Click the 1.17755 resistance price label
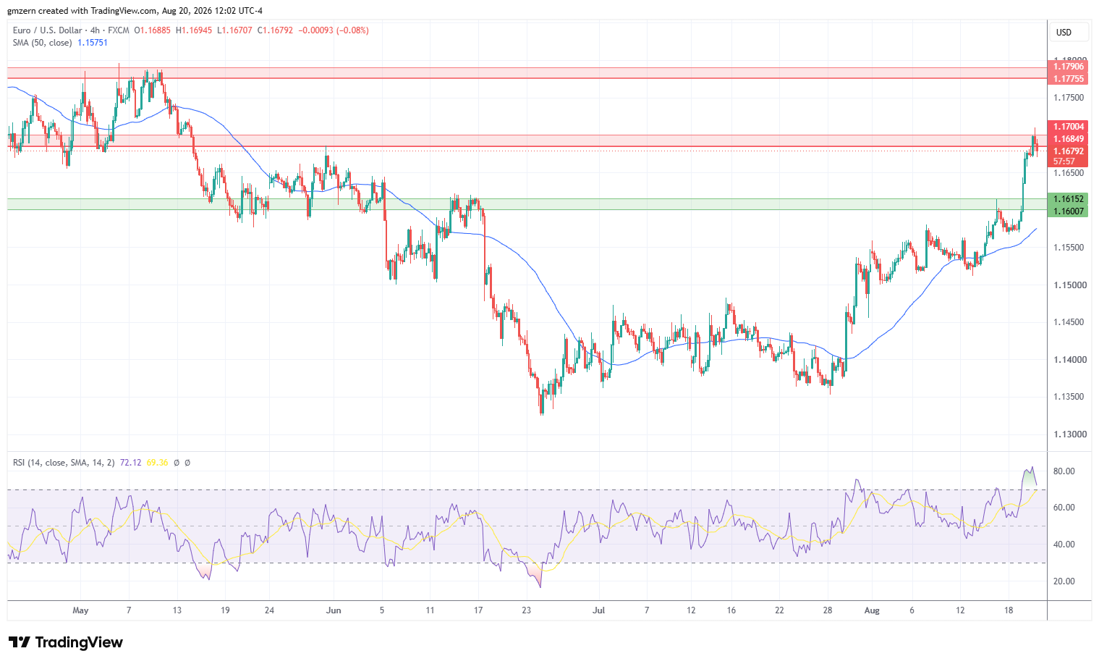Image resolution: width=1099 pixels, height=664 pixels. click(x=1068, y=79)
